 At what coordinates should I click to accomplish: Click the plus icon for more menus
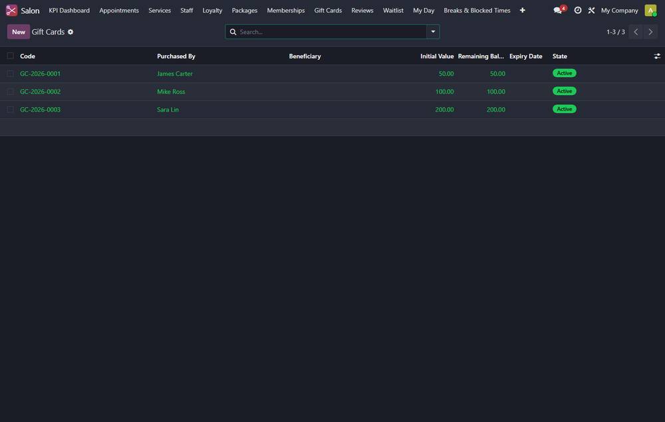(x=523, y=10)
